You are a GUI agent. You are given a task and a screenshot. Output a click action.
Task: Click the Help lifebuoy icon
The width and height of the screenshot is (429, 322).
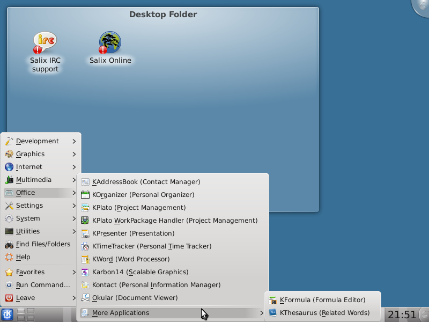click(9, 257)
